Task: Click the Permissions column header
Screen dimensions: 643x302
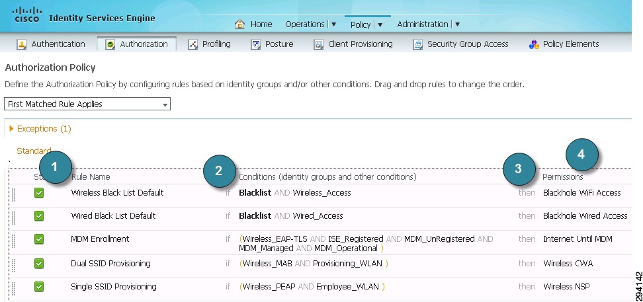Action: coord(562,177)
